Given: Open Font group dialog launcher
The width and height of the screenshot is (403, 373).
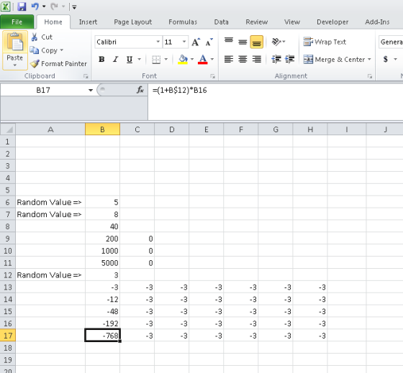Looking at the screenshot, I should [x=212, y=76].
